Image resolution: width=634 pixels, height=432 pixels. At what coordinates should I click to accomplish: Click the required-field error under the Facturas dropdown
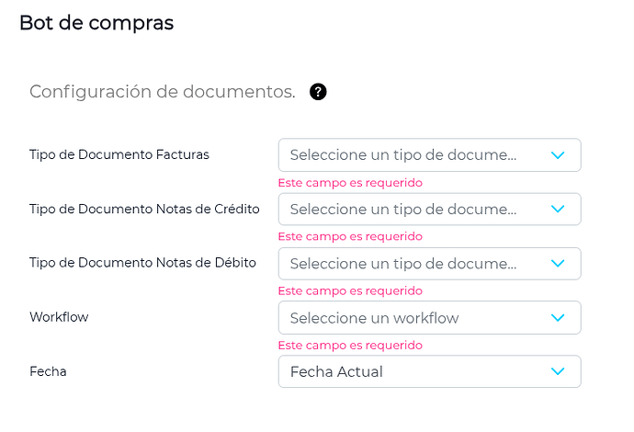pos(350,183)
